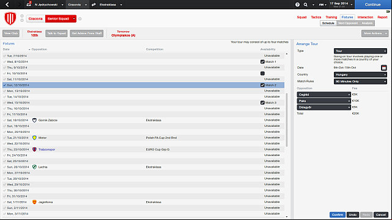Uncheck Match 2 on Sun 12/10/2014
The width and height of the screenshot is (392, 220).
coord(262,85)
